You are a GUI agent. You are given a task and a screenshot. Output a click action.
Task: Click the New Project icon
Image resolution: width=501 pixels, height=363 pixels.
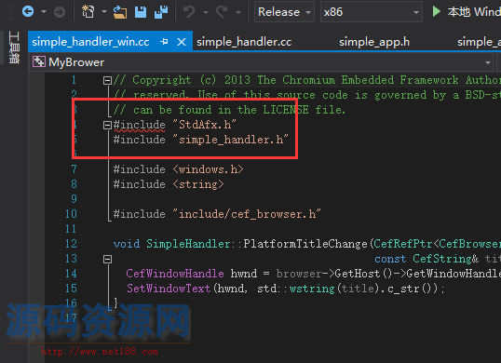pos(88,12)
